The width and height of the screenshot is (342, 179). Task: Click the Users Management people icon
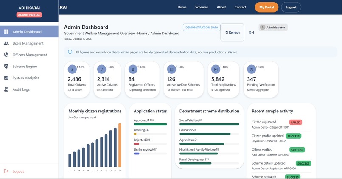(x=6, y=43)
